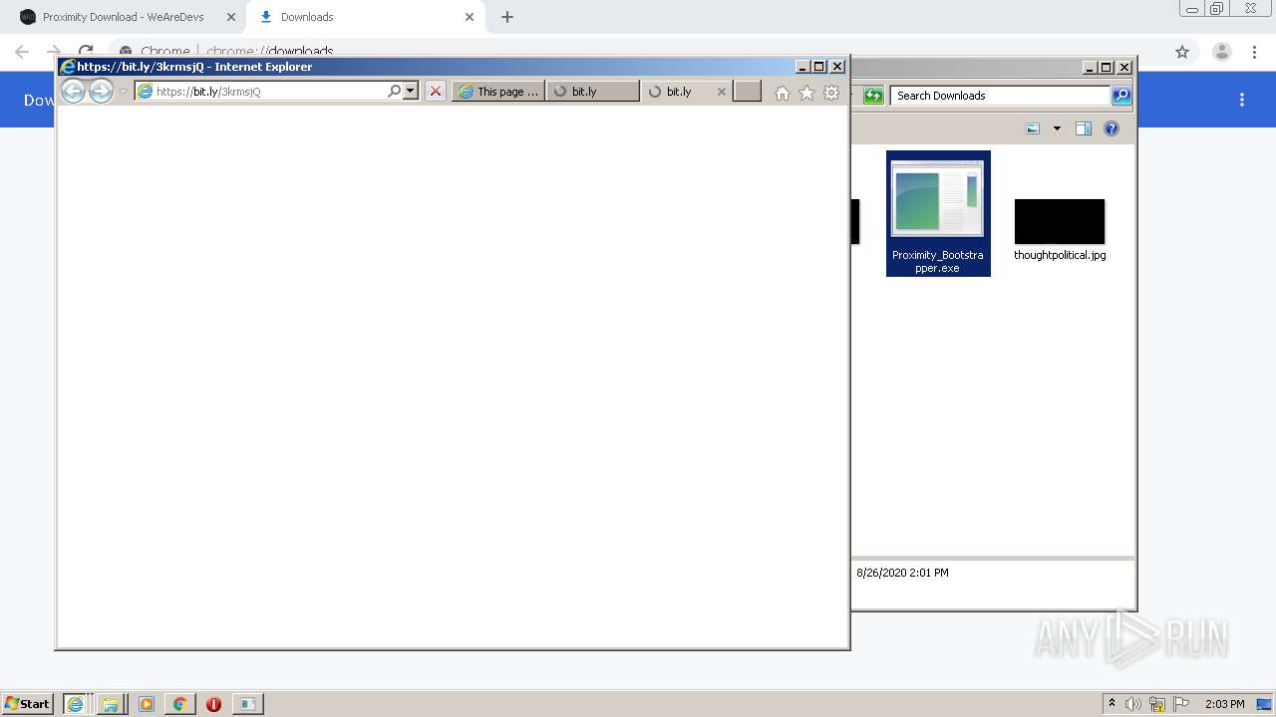1276x717 pixels.
Task: Go to IE home page icon
Action: pos(783,93)
